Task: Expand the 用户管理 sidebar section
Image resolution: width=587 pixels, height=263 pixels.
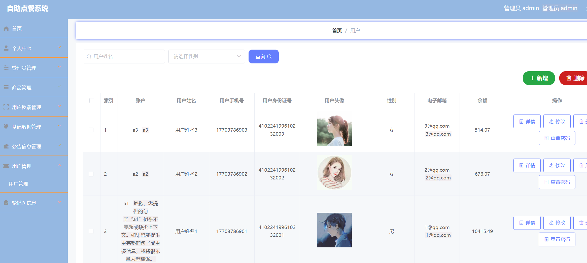Action: (x=34, y=166)
